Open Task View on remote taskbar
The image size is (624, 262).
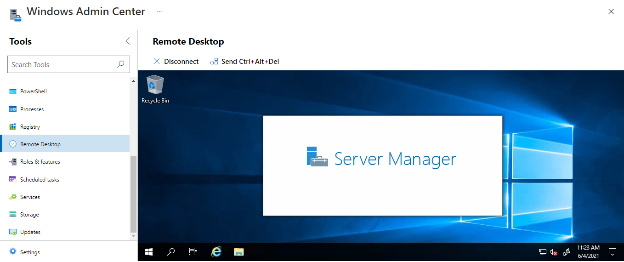[193, 252]
